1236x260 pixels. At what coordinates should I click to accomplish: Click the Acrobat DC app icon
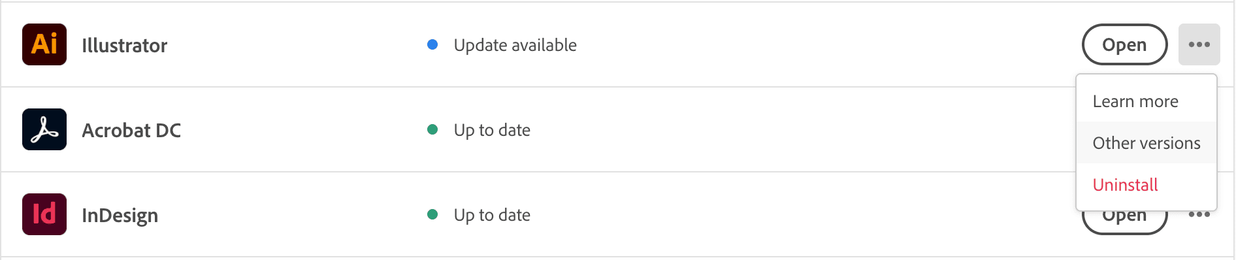pyautogui.click(x=44, y=129)
